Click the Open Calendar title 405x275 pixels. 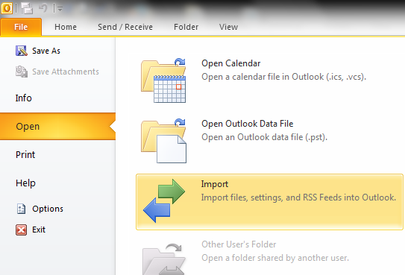(231, 63)
